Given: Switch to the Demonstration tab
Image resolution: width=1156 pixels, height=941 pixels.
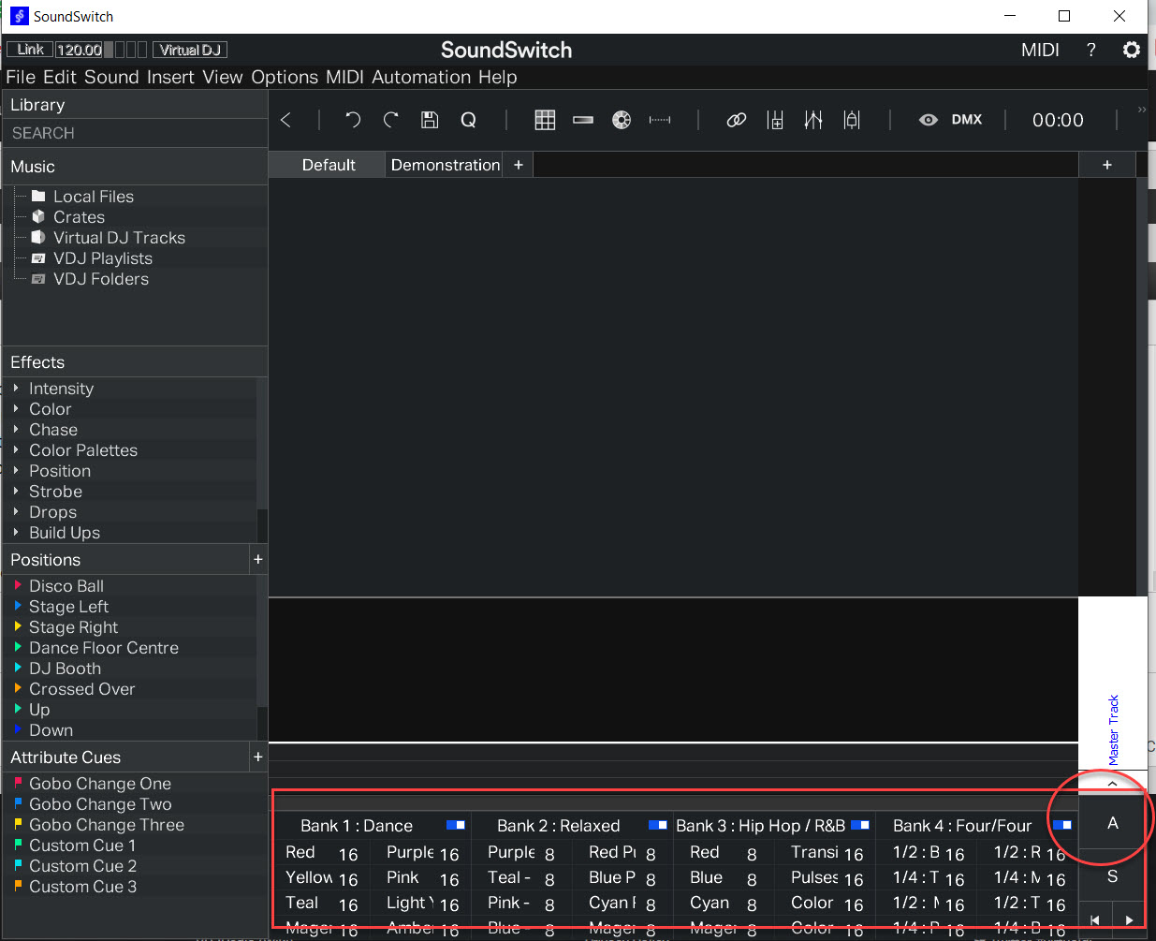Looking at the screenshot, I should [x=446, y=165].
